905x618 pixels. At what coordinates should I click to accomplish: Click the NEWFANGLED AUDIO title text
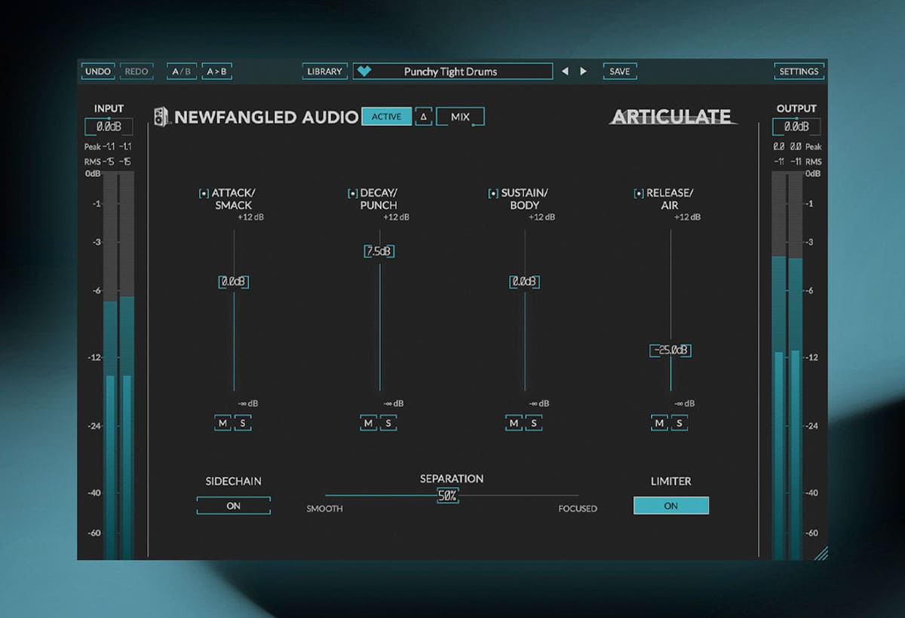coord(267,118)
